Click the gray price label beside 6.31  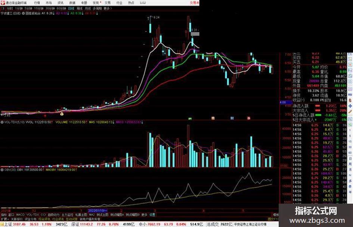(x=195, y=34)
